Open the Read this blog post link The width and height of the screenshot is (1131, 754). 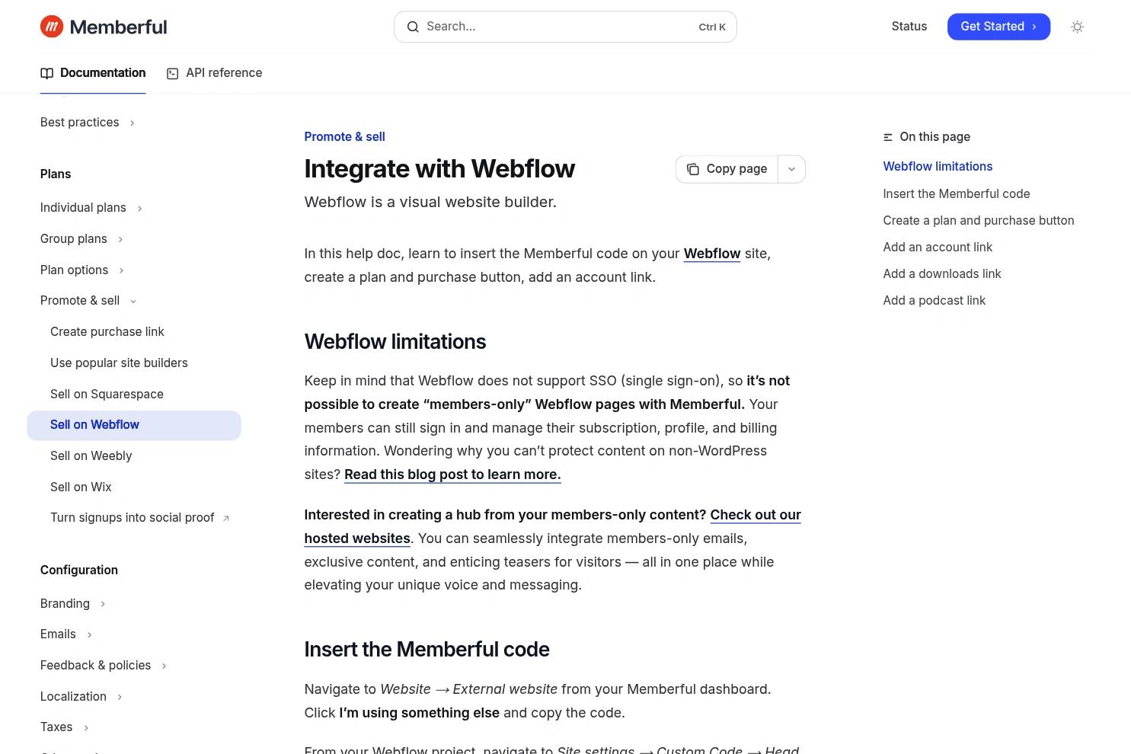click(452, 474)
